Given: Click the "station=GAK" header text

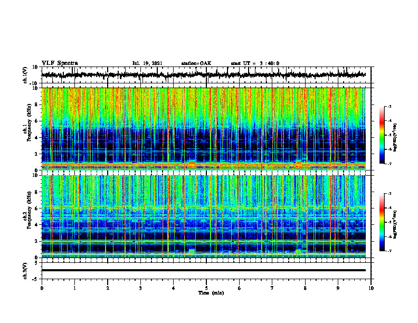Looking at the screenshot, I should click(x=196, y=63).
